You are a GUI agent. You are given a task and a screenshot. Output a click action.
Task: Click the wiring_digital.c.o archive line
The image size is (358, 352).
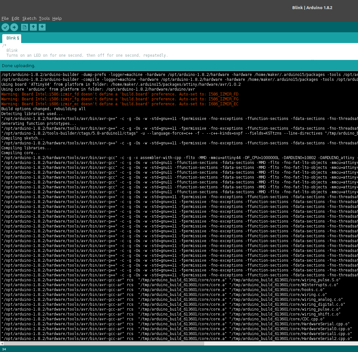pos(173,304)
